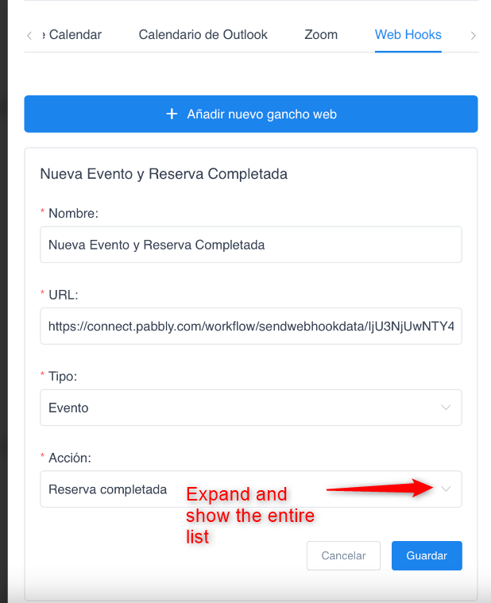Click the Nombre field label
Viewport: 491px width, 603px height.
tap(73, 213)
